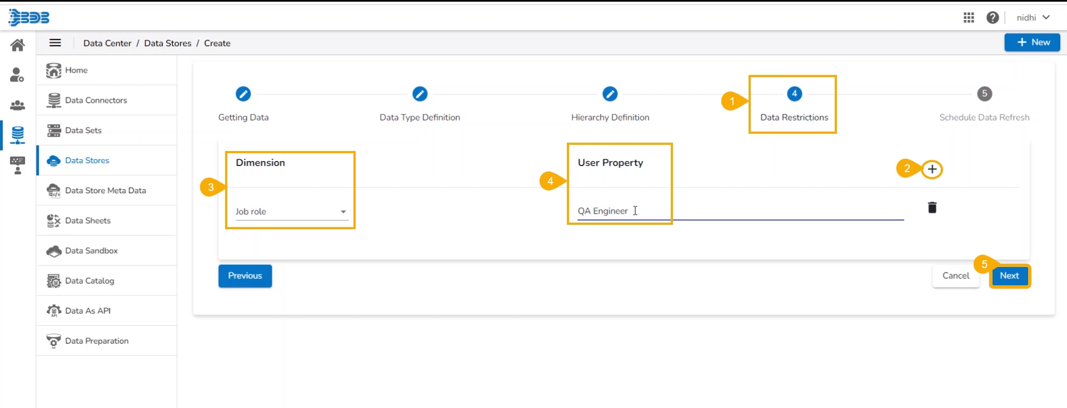The height and width of the screenshot is (408, 1067).
Task: Click the home icon in left rail
Action: [x=18, y=45]
